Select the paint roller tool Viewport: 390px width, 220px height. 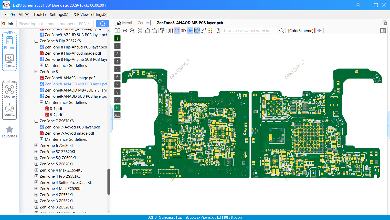point(162,31)
